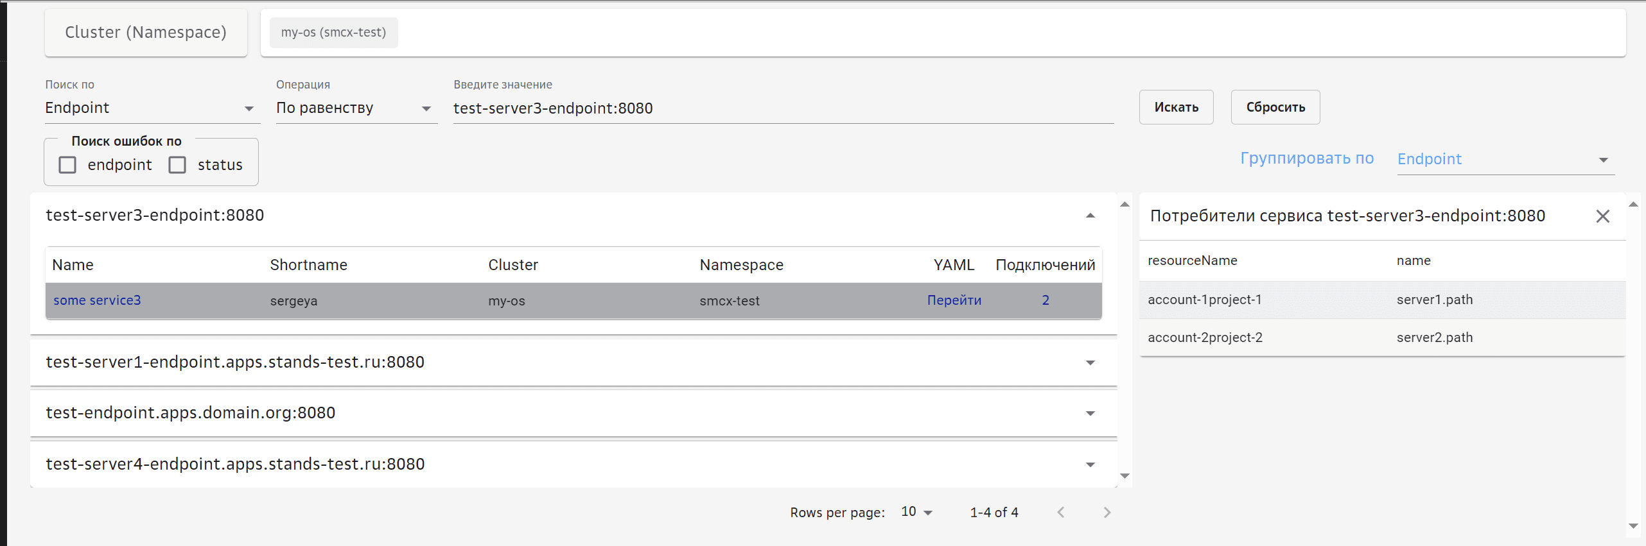Enable the endpoint error search checkbox
This screenshot has height=546, width=1646.
[x=67, y=165]
